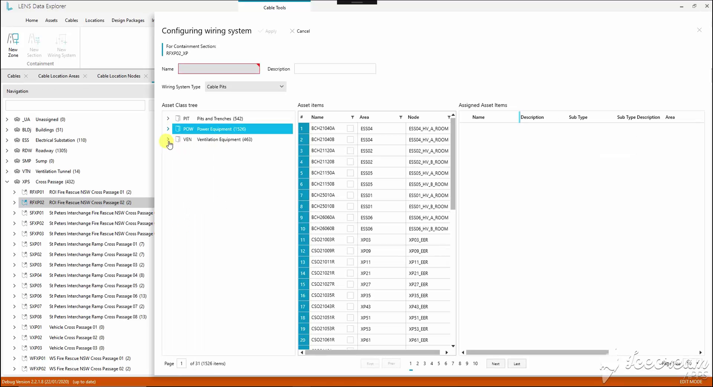This screenshot has width=713, height=387.
Task: Click the wiring system Name field
Action: (x=219, y=69)
